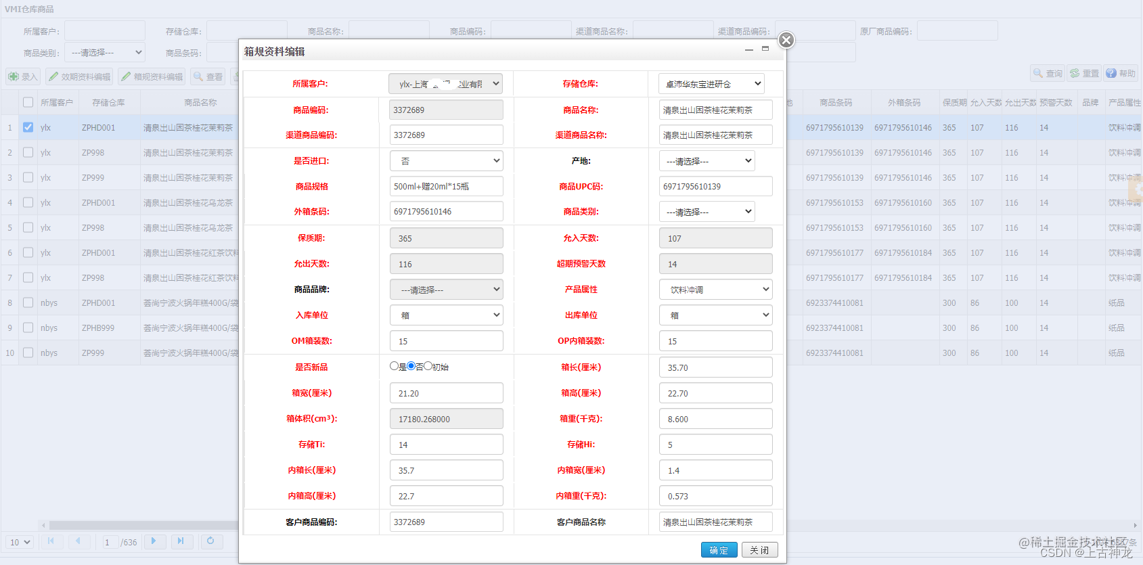Click the 客户商品编码 input field
This screenshot has height=565, width=1143.
click(x=446, y=522)
